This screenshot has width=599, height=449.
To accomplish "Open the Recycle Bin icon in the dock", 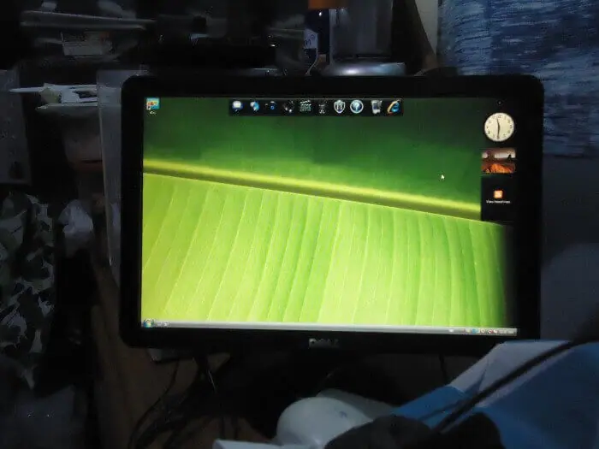I will (376, 107).
